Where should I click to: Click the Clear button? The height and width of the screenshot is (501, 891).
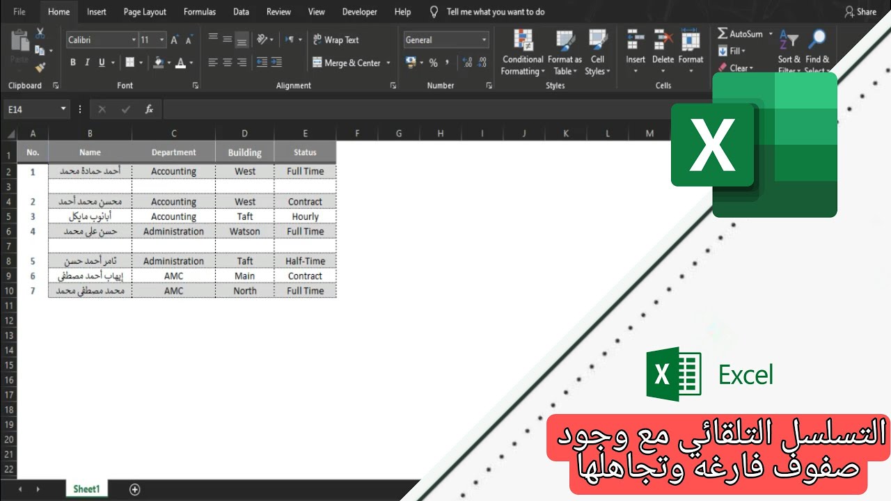pyautogui.click(x=734, y=68)
